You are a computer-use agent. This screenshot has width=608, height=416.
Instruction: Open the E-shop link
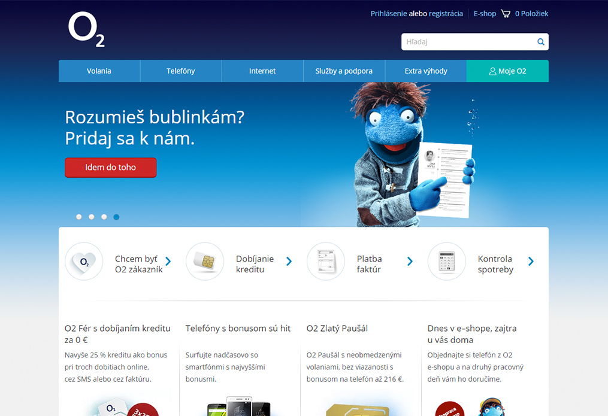[485, 14]
